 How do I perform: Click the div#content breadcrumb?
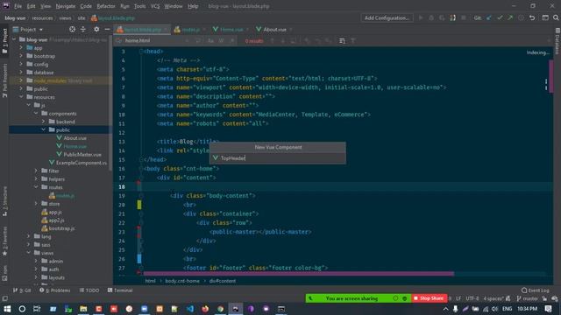pos(222,281)
